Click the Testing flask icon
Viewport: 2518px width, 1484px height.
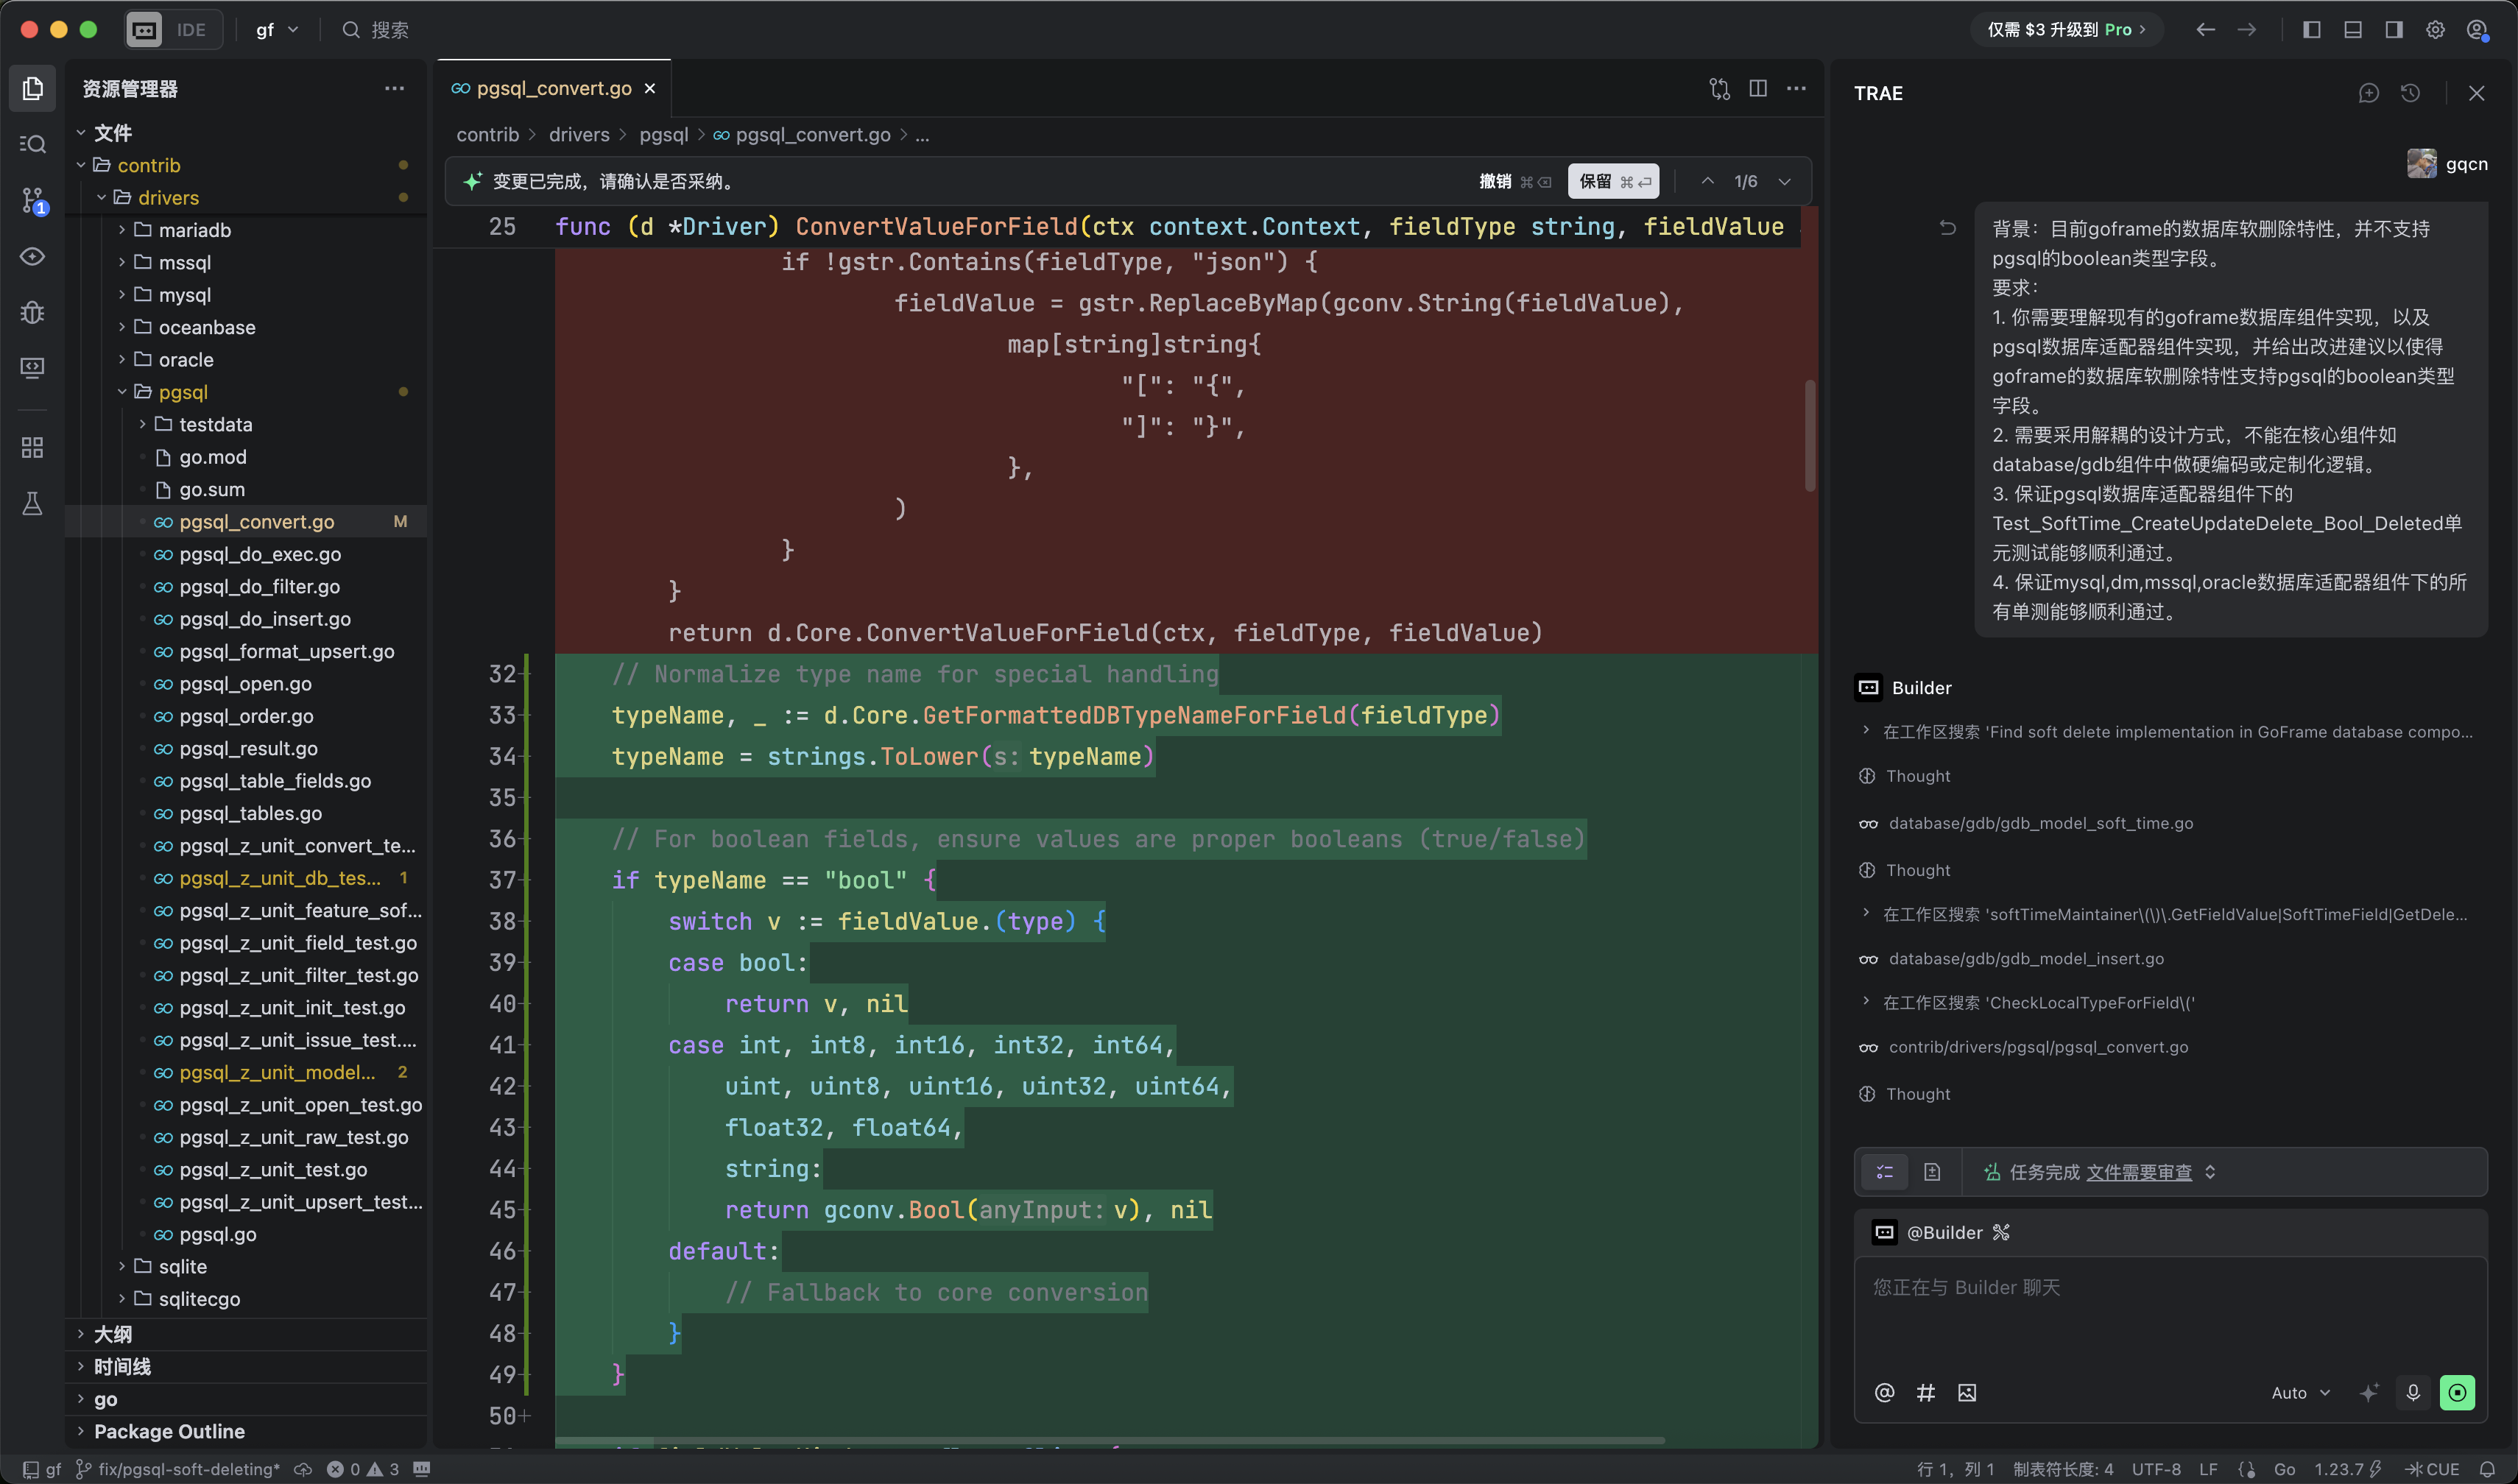(x=32, y=503)
